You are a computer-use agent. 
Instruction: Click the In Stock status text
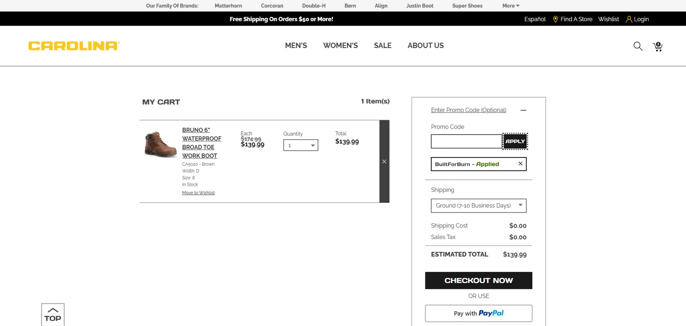point(190,185)
